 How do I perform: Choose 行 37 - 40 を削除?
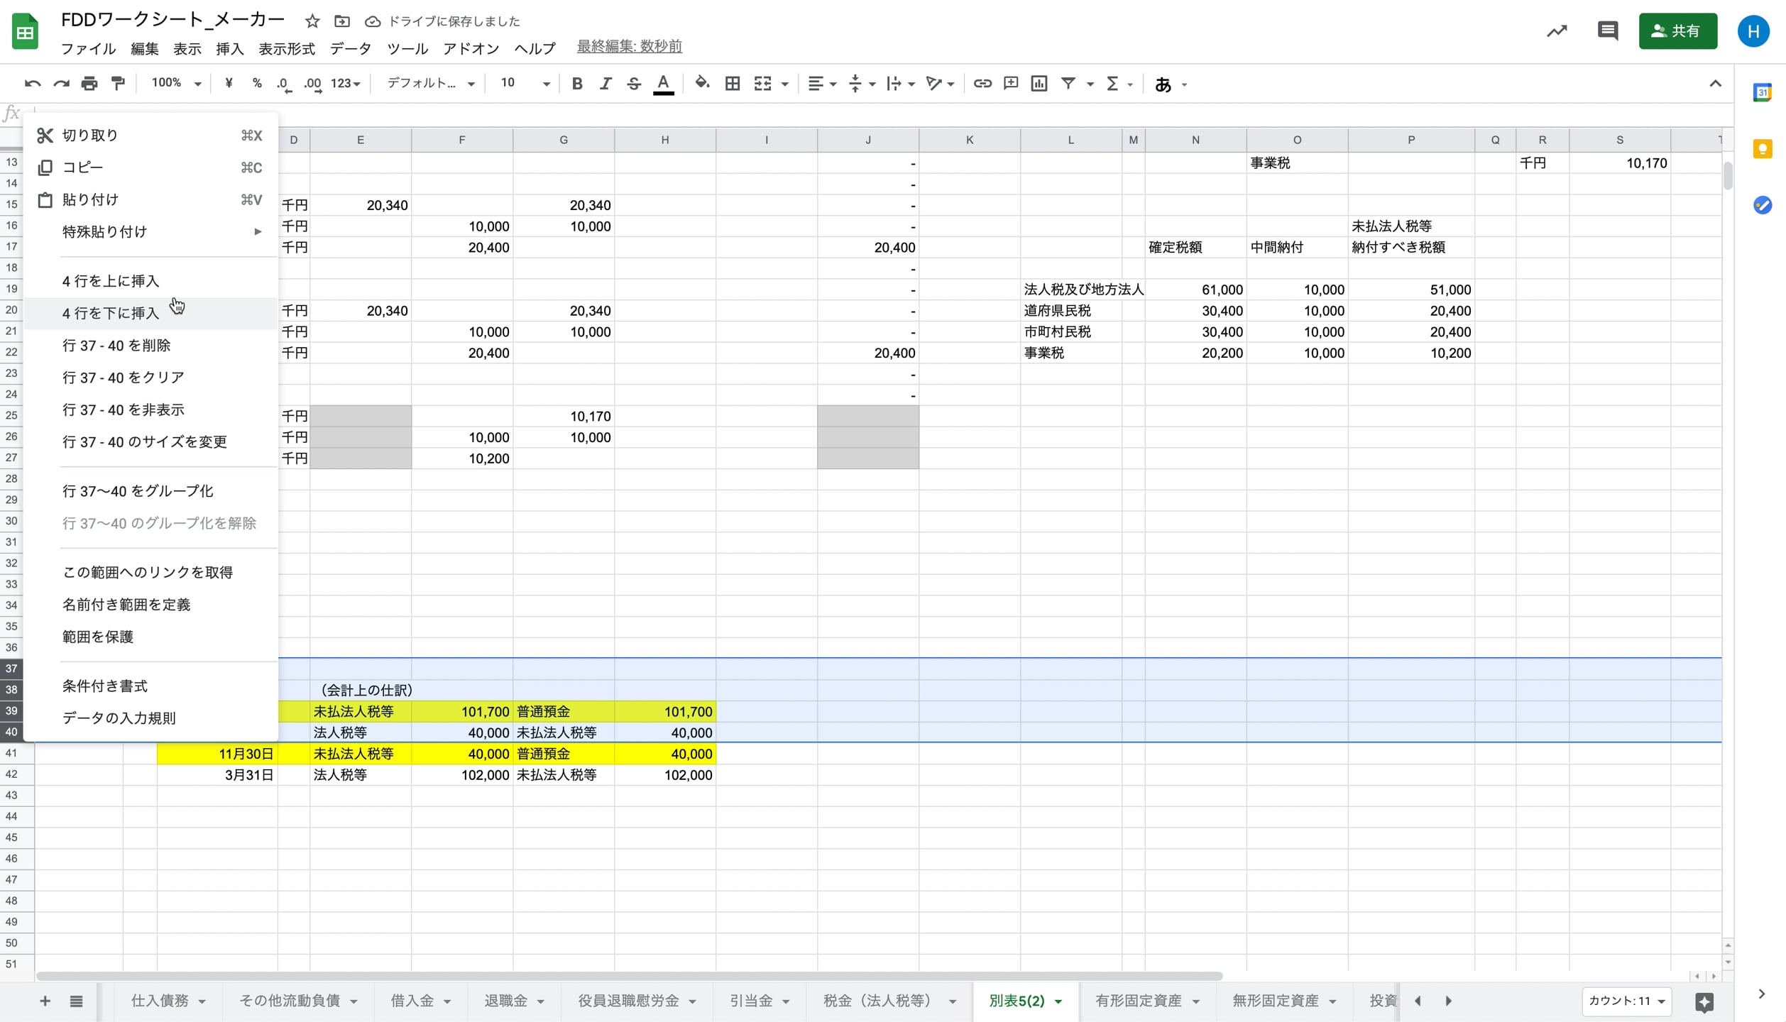[116, 346]
